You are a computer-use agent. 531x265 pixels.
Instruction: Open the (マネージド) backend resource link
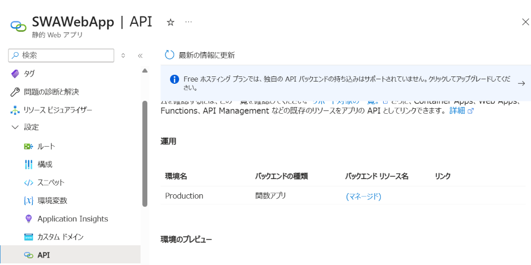(x=363, y=196)
